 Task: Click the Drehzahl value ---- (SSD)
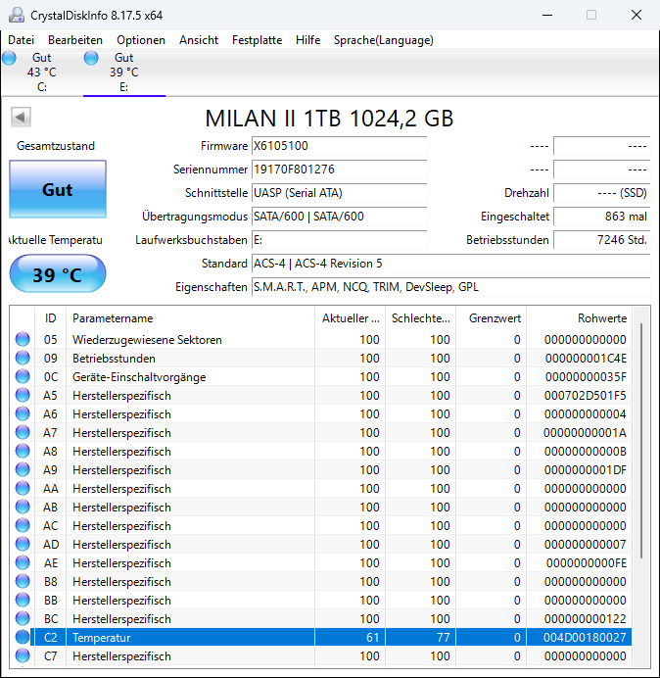601,193
